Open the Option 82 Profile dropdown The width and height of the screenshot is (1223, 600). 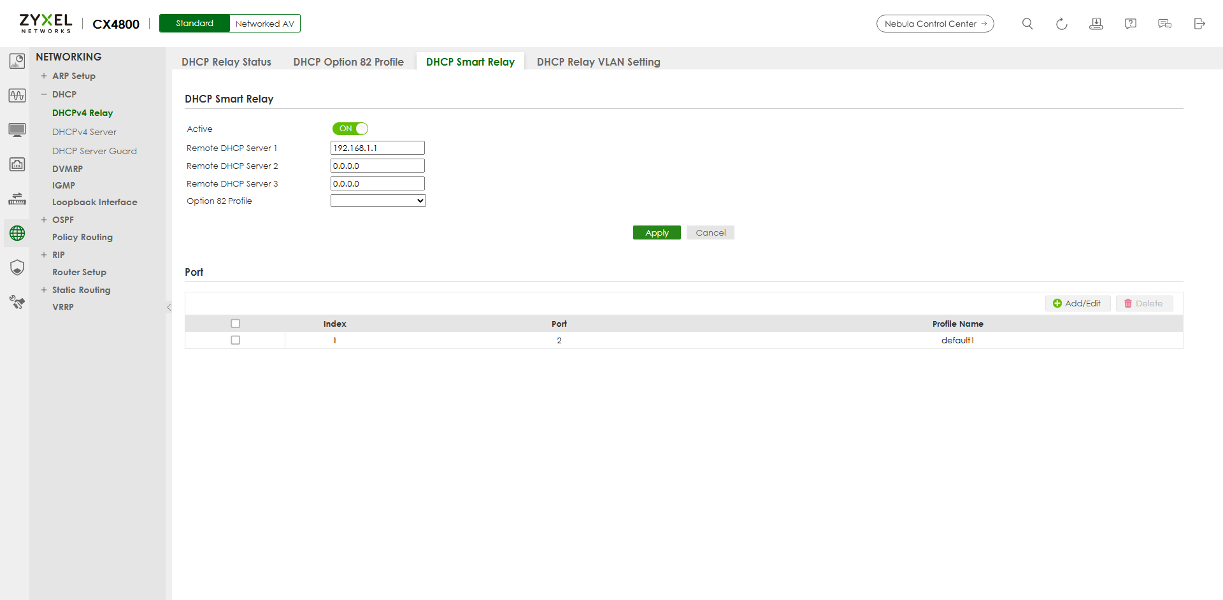(x=378, y=201)
